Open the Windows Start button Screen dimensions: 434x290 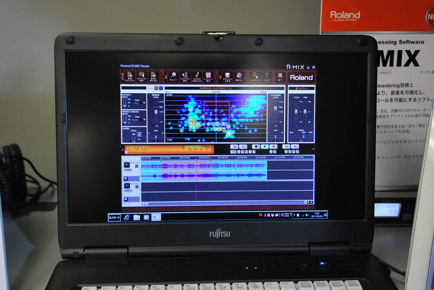[114, 218]
